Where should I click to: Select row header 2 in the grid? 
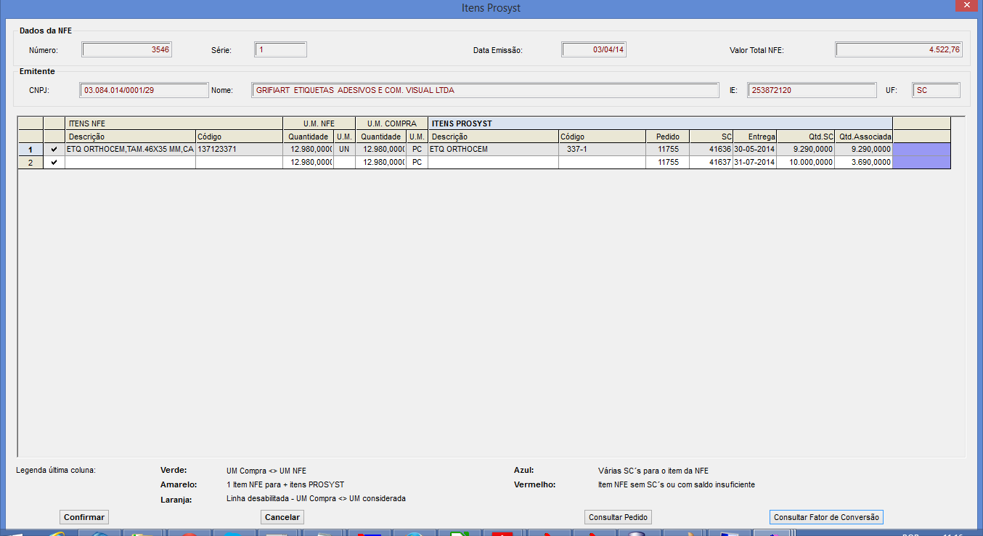[x=30, y=163]
